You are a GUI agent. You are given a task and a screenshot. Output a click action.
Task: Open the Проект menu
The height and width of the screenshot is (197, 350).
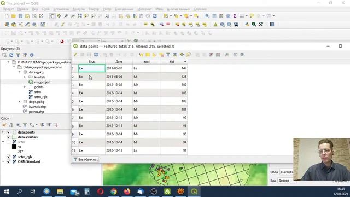8,9
